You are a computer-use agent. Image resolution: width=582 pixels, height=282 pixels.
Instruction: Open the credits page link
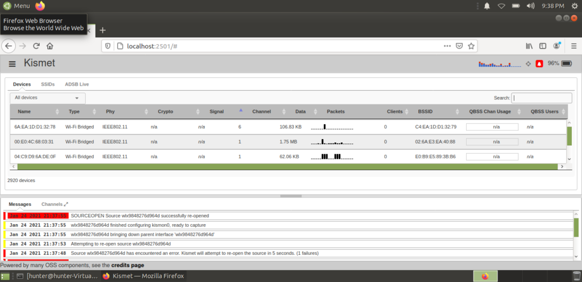point(128,266)
